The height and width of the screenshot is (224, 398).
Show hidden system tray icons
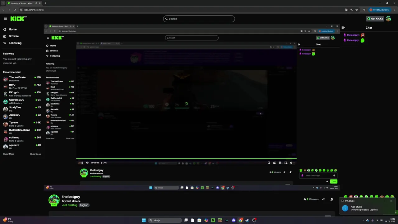point(362,220)
